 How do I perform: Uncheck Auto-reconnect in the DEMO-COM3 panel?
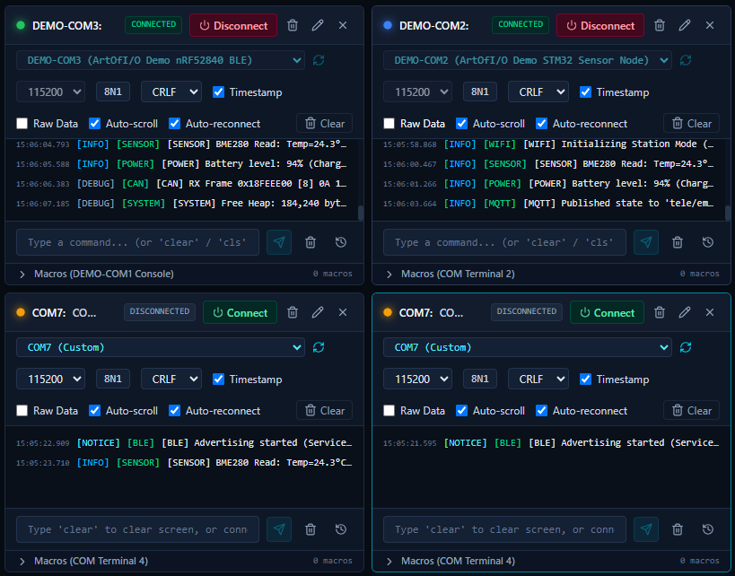(174, 124)
